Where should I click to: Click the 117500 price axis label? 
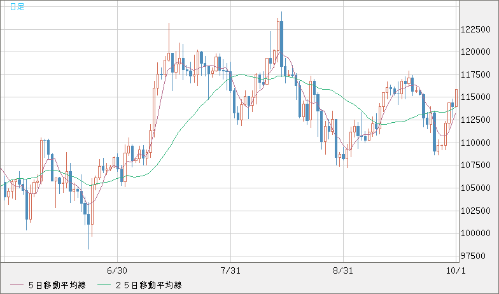coord(475,74)
